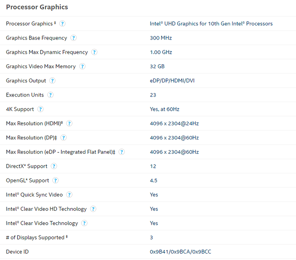This screenshot has height=260, width=296.
Task: Open Clear Video HD Technology help icon
Action: (93, 209)
